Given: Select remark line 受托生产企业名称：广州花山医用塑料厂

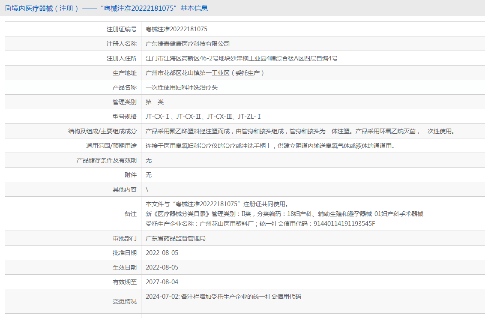Looking at the screenshot, I should tap(260, 224).
